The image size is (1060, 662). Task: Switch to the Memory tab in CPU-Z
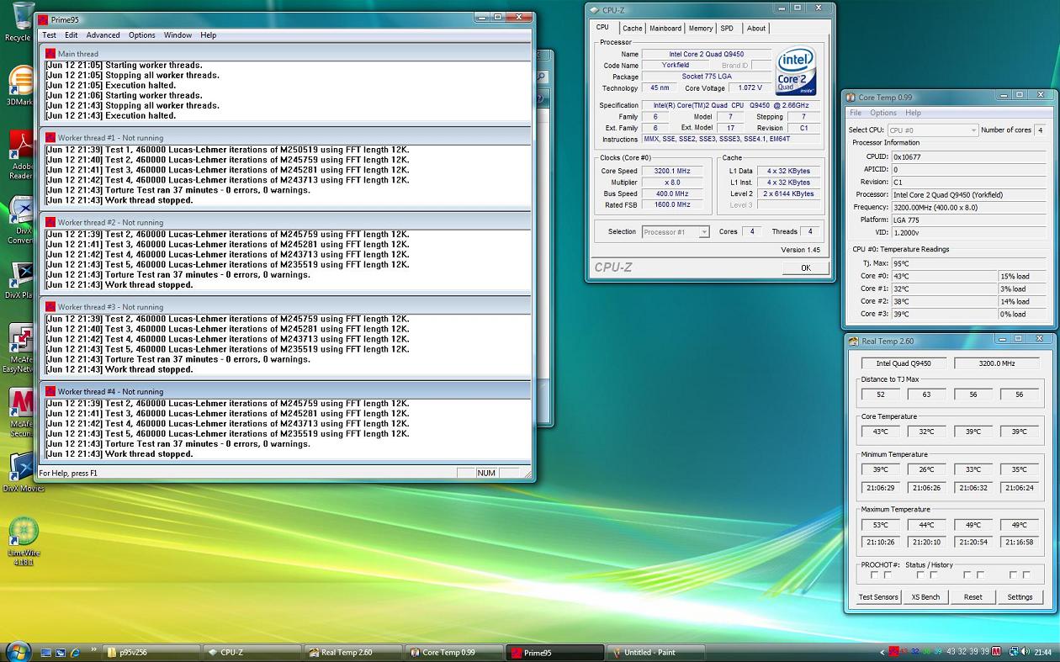(700, 29)
